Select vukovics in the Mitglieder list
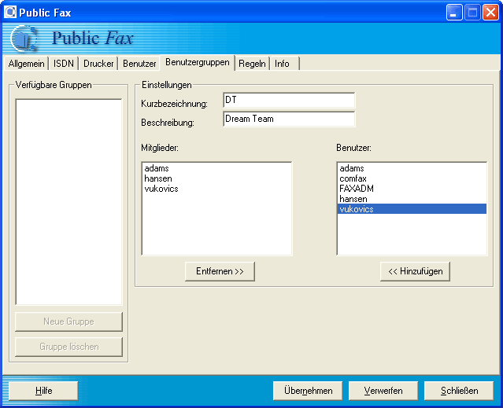The height and width of the screenshot is (408, 503). point(161,189)
